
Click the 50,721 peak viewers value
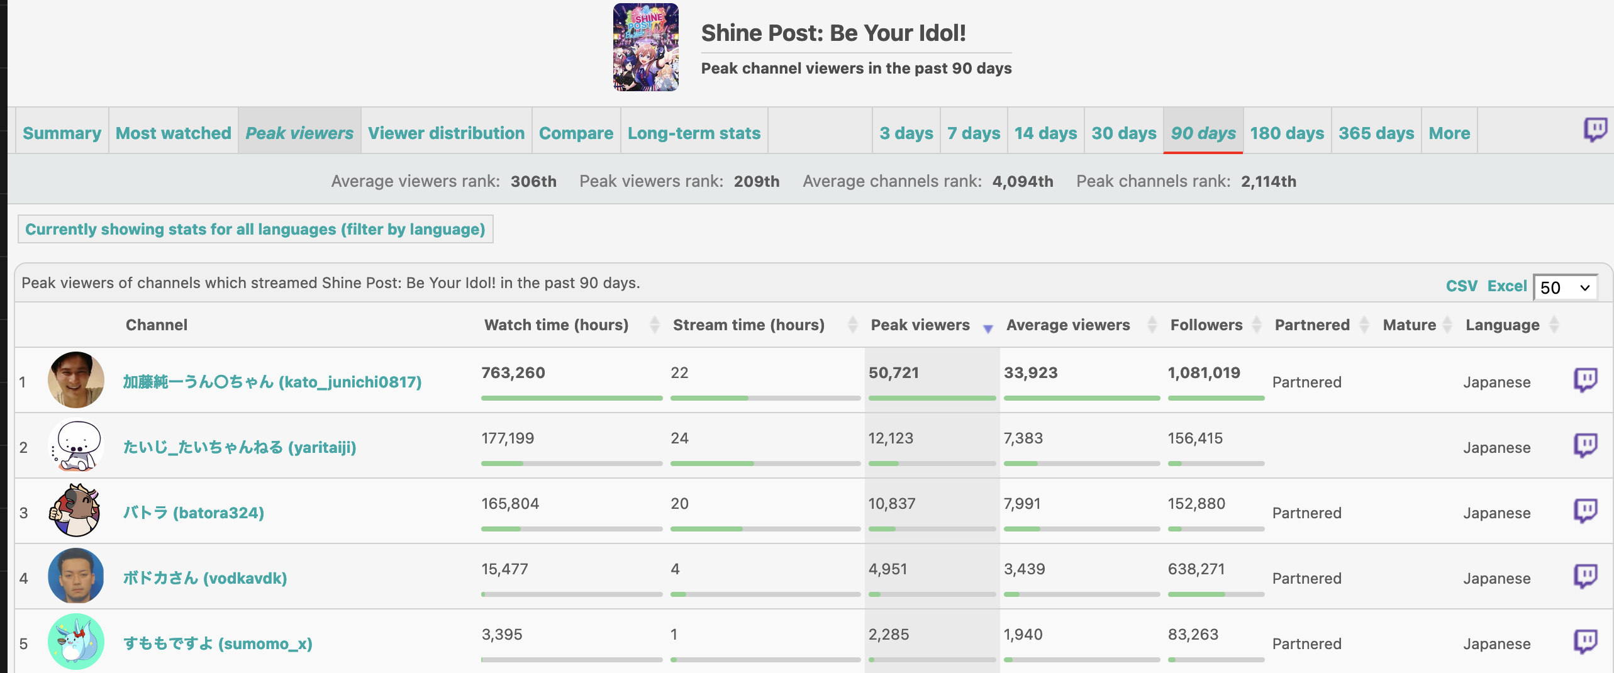coord(894,372)
